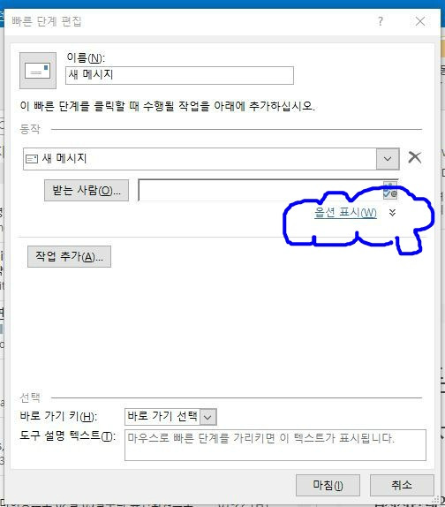Image resolution: width=445 pixels, height=507 pixels.
Task: Open the 새 메시지 action dropdown arrow
Action: click(x=388, y=159)
